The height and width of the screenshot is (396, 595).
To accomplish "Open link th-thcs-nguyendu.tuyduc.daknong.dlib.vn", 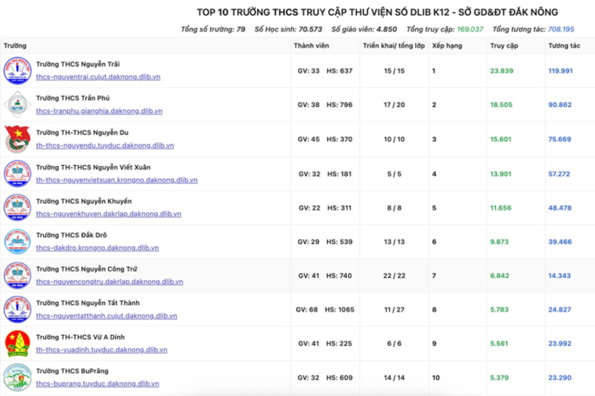I will (105, 145).
